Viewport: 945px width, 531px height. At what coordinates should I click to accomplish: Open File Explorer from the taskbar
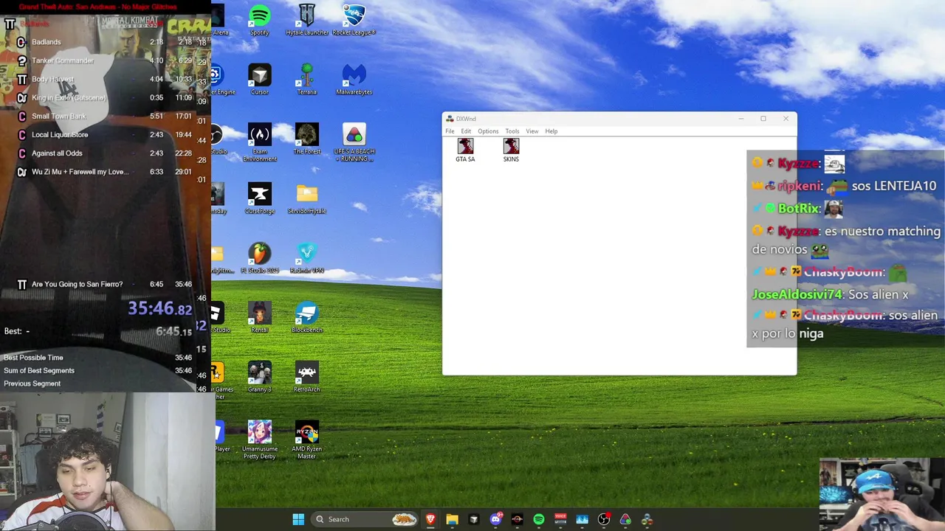pos(452,519)
